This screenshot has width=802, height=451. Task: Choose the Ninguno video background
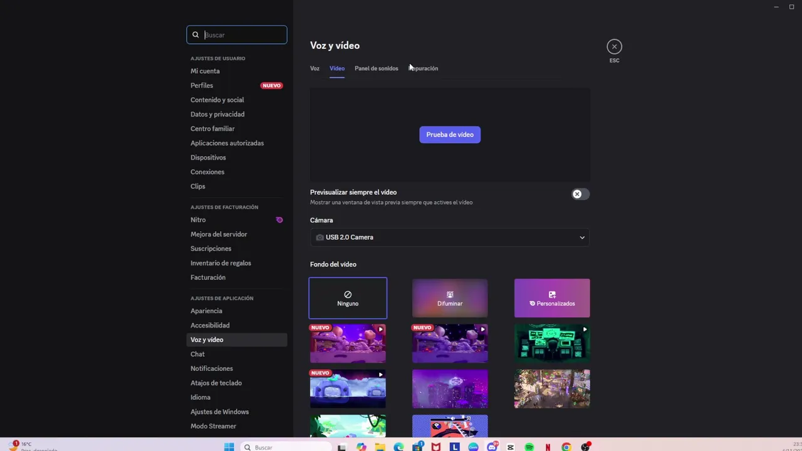pyautogui.click(x=348, y=298)
